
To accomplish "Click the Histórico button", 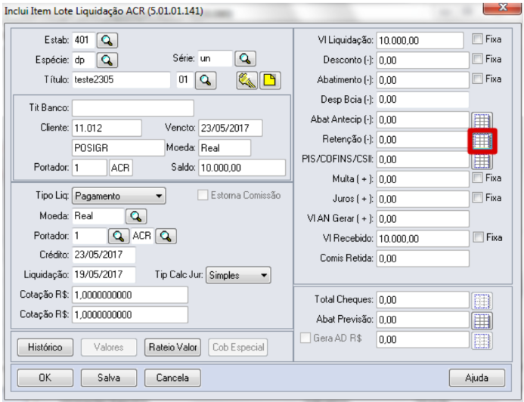I will pos(45,348).
